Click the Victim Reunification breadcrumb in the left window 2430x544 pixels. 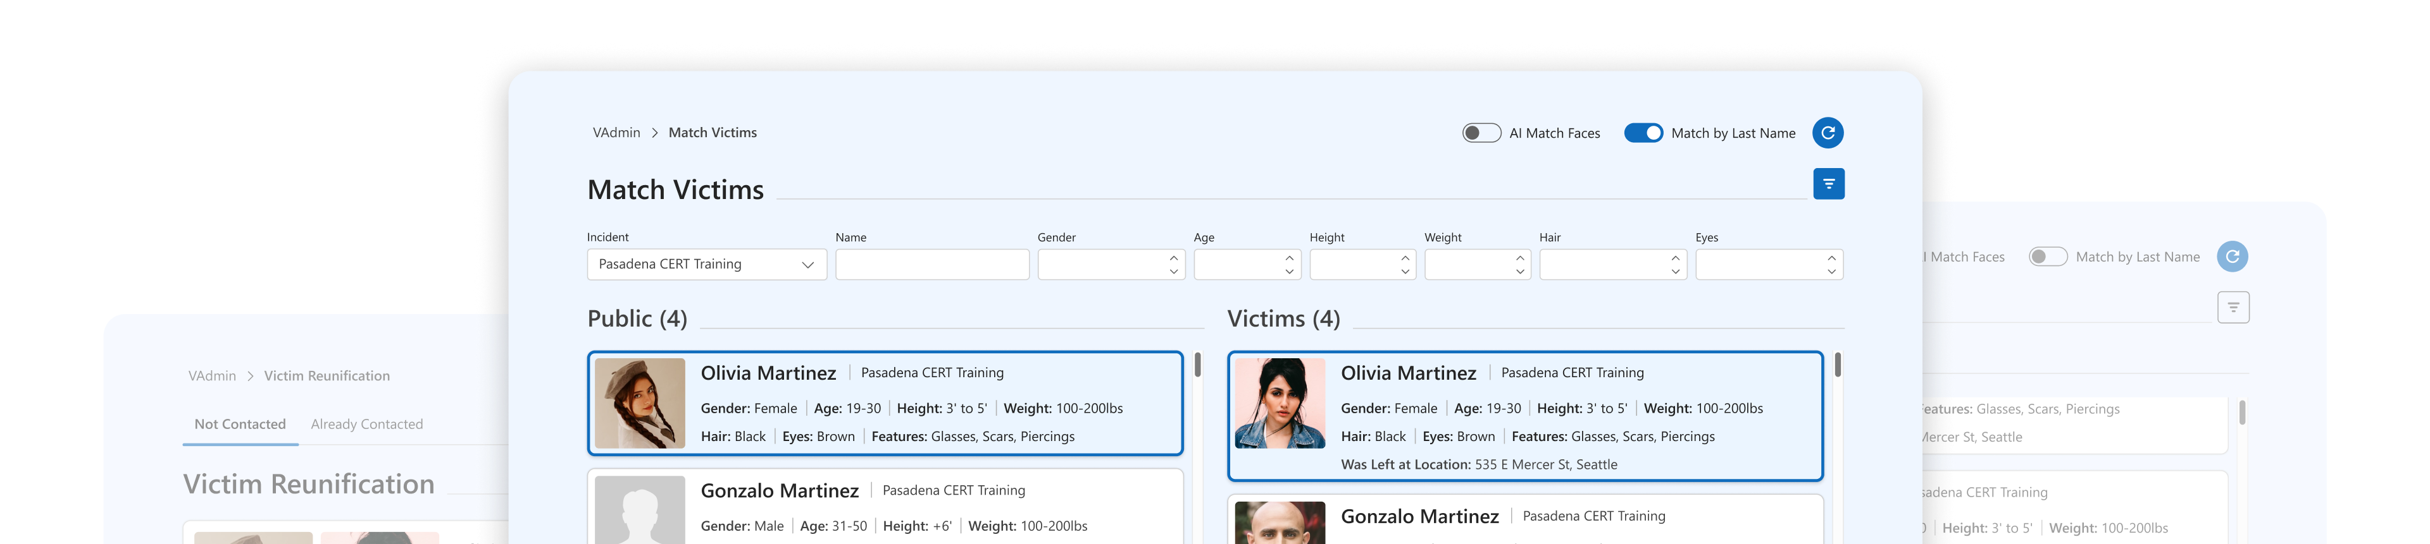[x=327, y=375]
